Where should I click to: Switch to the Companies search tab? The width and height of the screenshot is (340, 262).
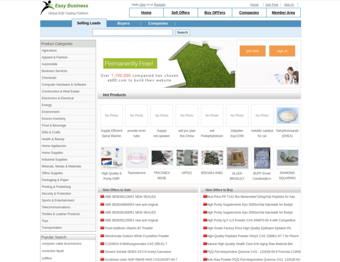pos(158,23)
